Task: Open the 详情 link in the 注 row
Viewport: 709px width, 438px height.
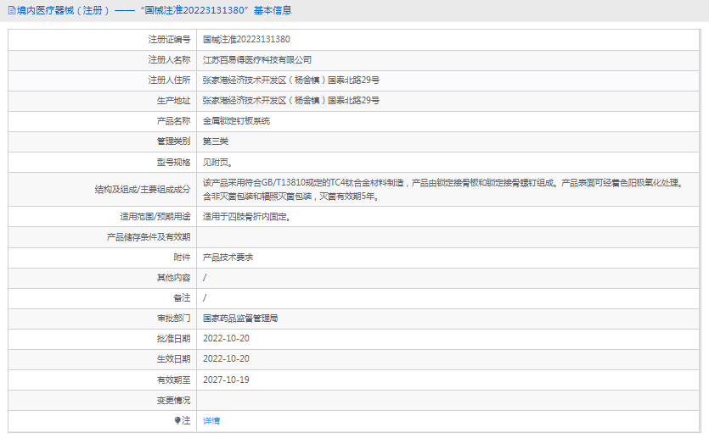Action: point(211,421)
